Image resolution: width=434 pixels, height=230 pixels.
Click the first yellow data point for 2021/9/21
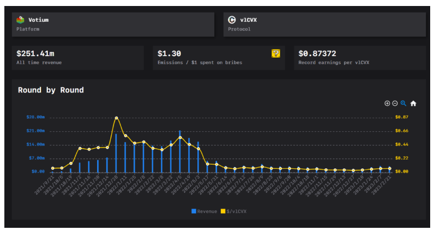tap(52, 168)
